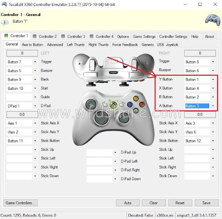The width and height of the screenshot is (222, 219).
Task: Click the Clear button
Action: (154, 203)
